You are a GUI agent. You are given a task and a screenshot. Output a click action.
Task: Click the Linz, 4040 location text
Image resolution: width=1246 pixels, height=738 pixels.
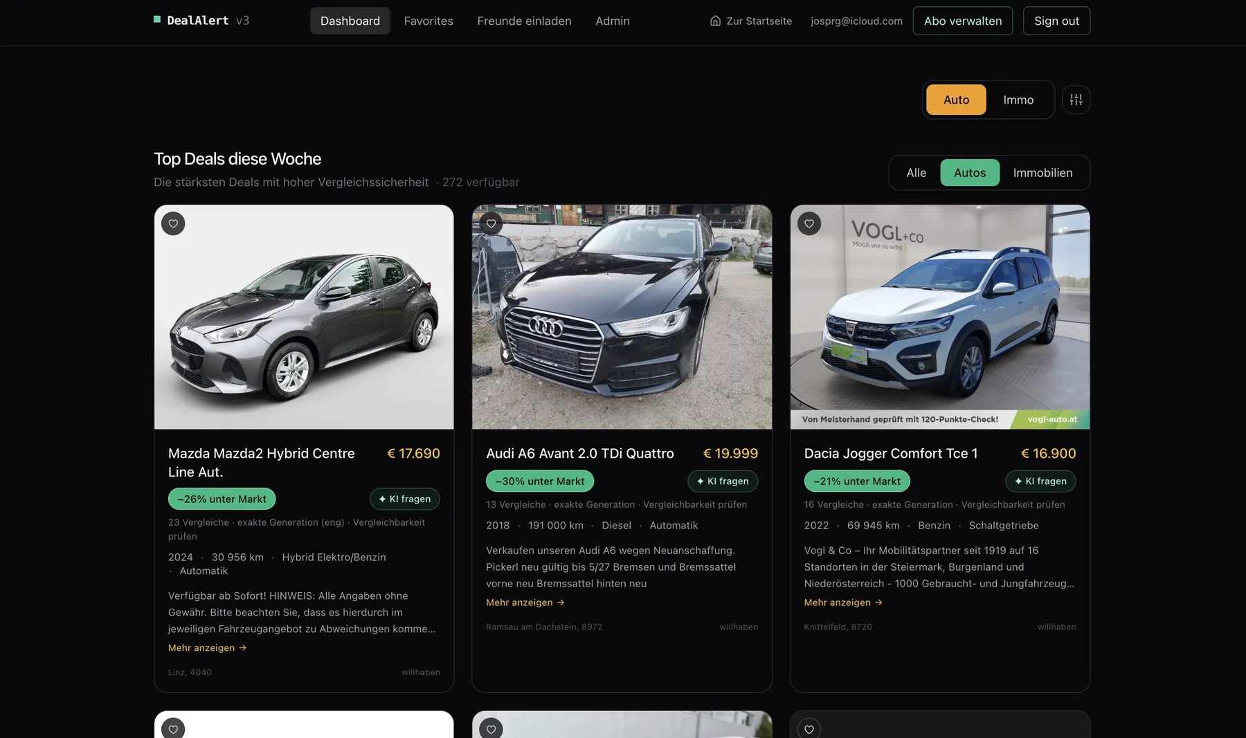[190, 672]
